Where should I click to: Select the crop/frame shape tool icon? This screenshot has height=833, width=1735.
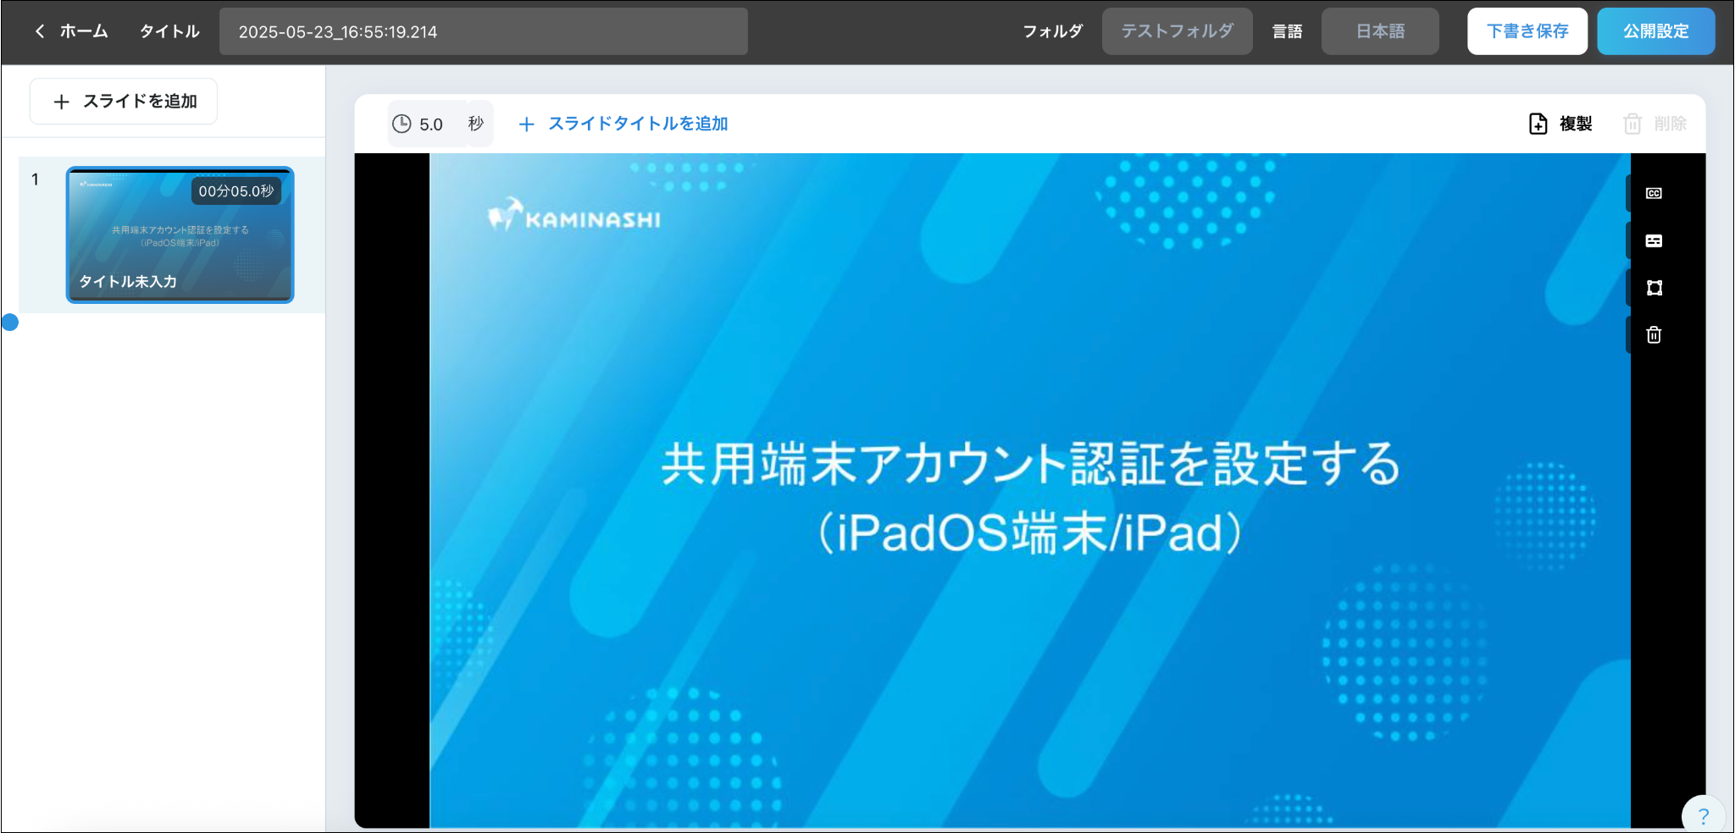1654,288
